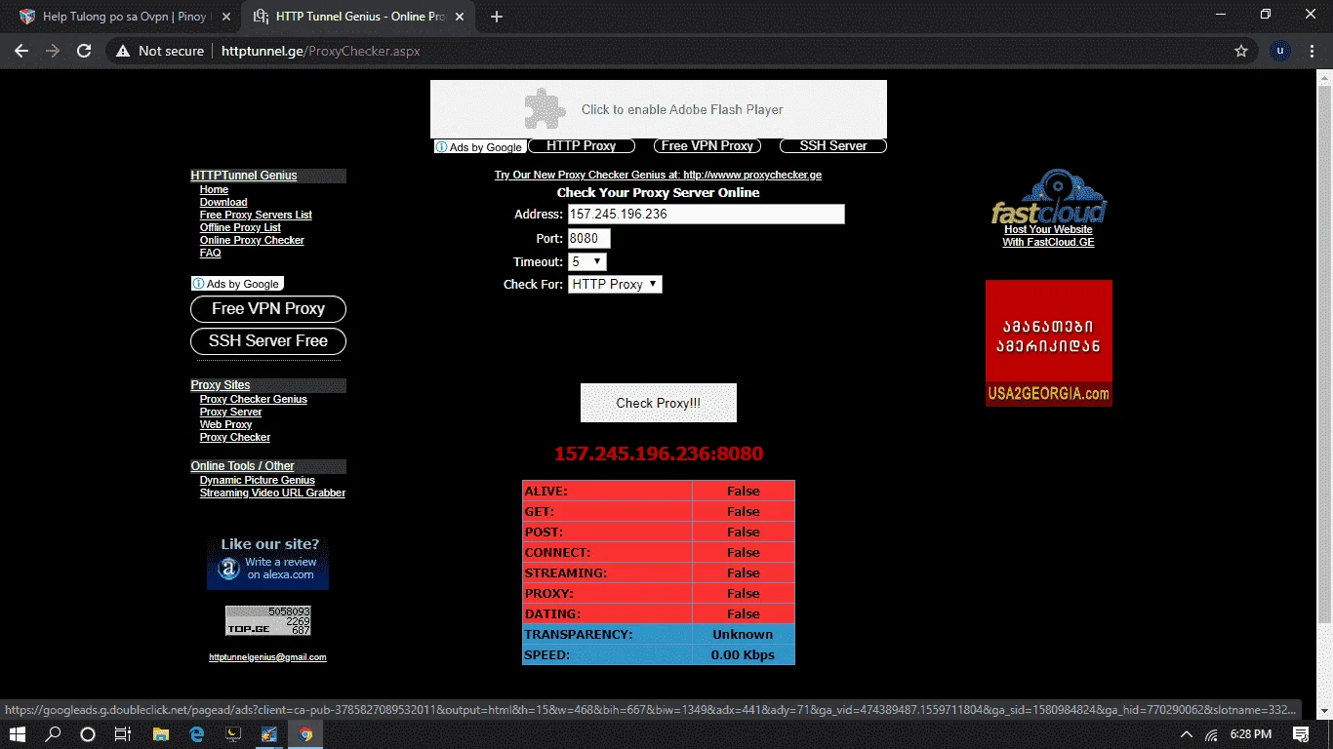Click the SSH Server Free sidebar button
Image resolution: width=1333 pixels, height=749 pixels.
pos(268,341)
